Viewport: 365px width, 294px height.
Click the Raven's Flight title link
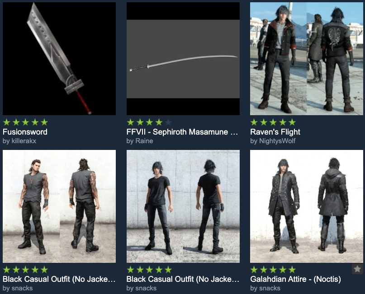(x=275, y=132)
